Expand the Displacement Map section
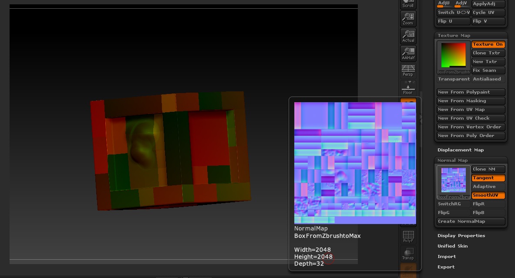Viewport: 515px width, 278px height. click(x=461, y=150)
